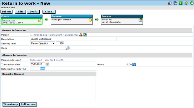Click yellow status circle in Approve step
This screenshot has width=194, height=108.
pos(90,20)
